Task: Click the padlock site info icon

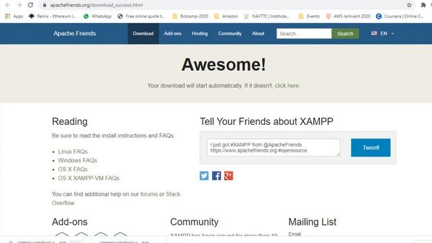Action: point(45,5)
